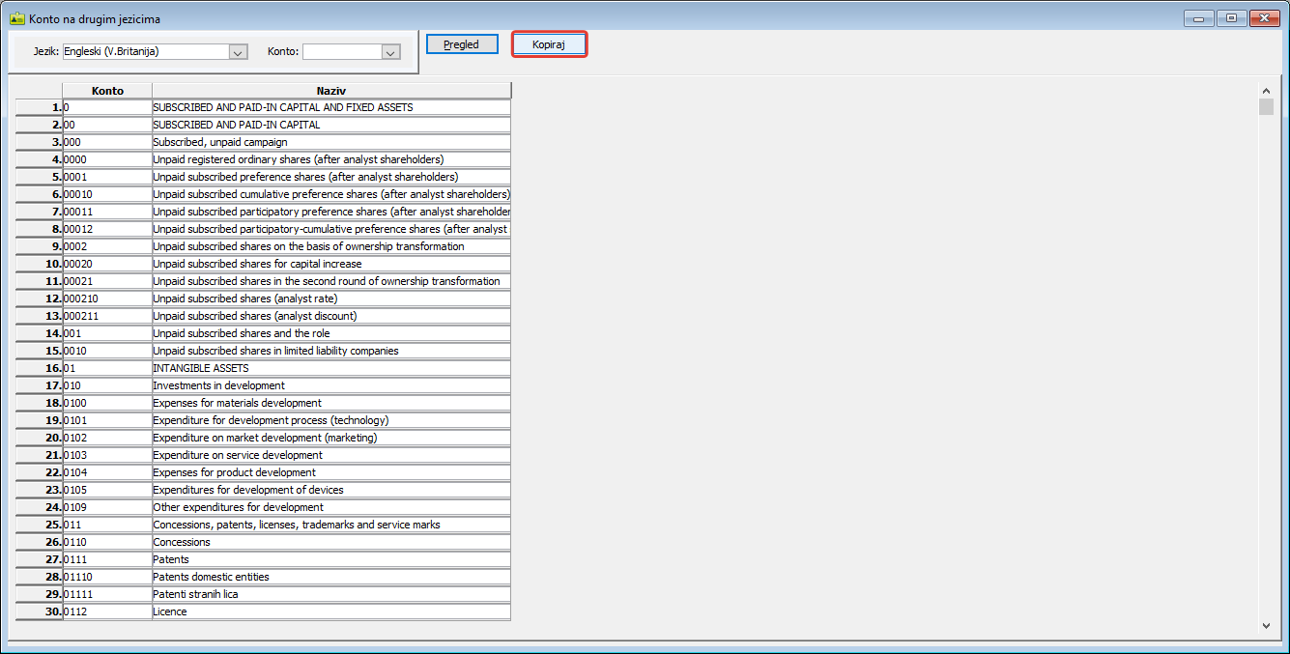This screenshot has height=654, width=1290.
Task: Click the Investments in development cell
Action: click(x=330, y=385)
